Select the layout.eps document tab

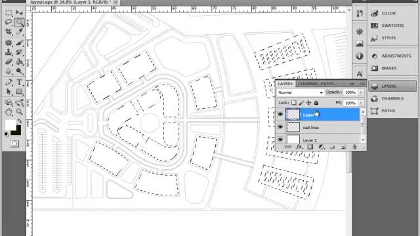[70, 2]
